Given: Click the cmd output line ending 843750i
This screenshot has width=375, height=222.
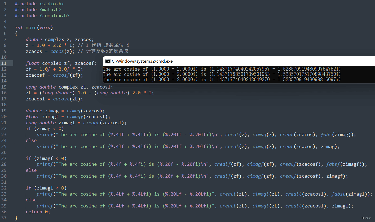Looking at the screenshot, I should click(222, 74).
